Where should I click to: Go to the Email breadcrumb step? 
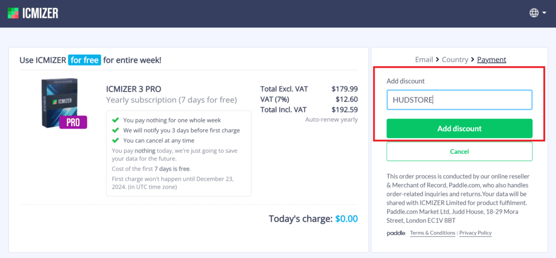pos(424,60)
